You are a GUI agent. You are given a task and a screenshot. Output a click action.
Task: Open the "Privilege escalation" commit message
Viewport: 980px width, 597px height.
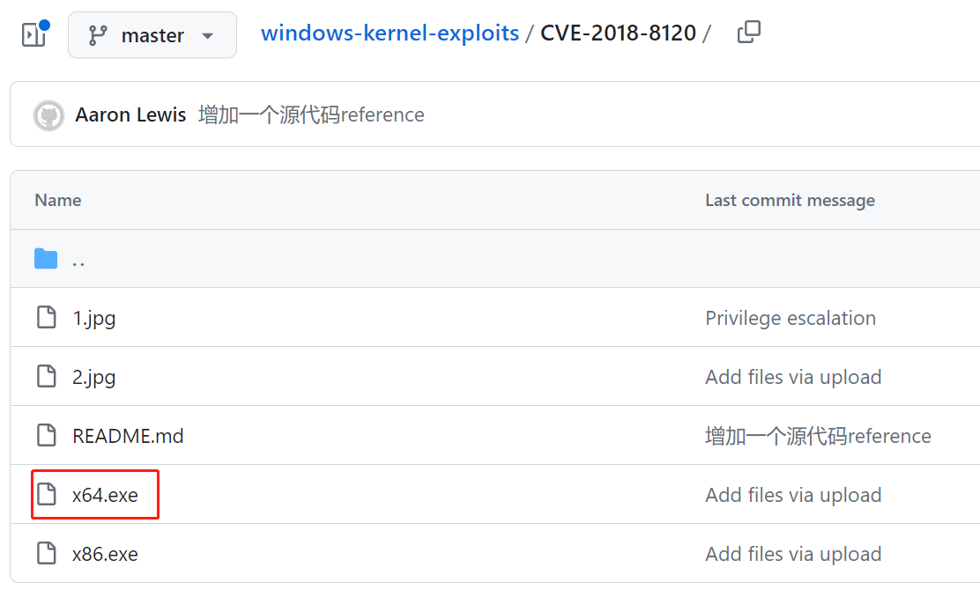pos(791,318)
